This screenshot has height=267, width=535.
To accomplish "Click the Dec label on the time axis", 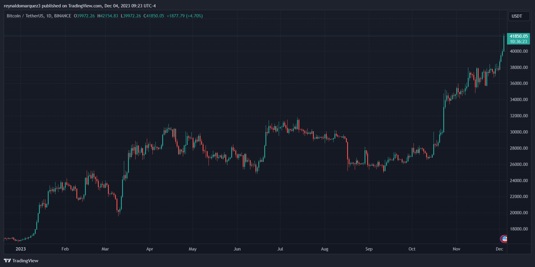I will [499, 249].
